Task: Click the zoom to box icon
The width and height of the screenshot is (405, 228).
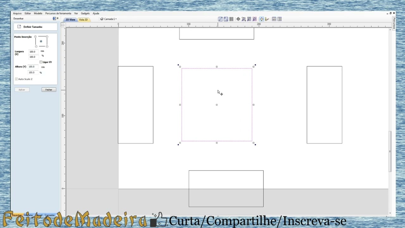Action: tap(221, 19)
